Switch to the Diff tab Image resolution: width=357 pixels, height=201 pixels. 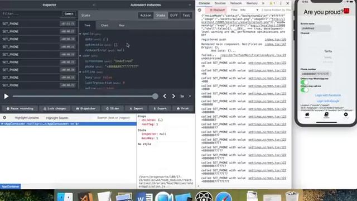pos(173,15)
